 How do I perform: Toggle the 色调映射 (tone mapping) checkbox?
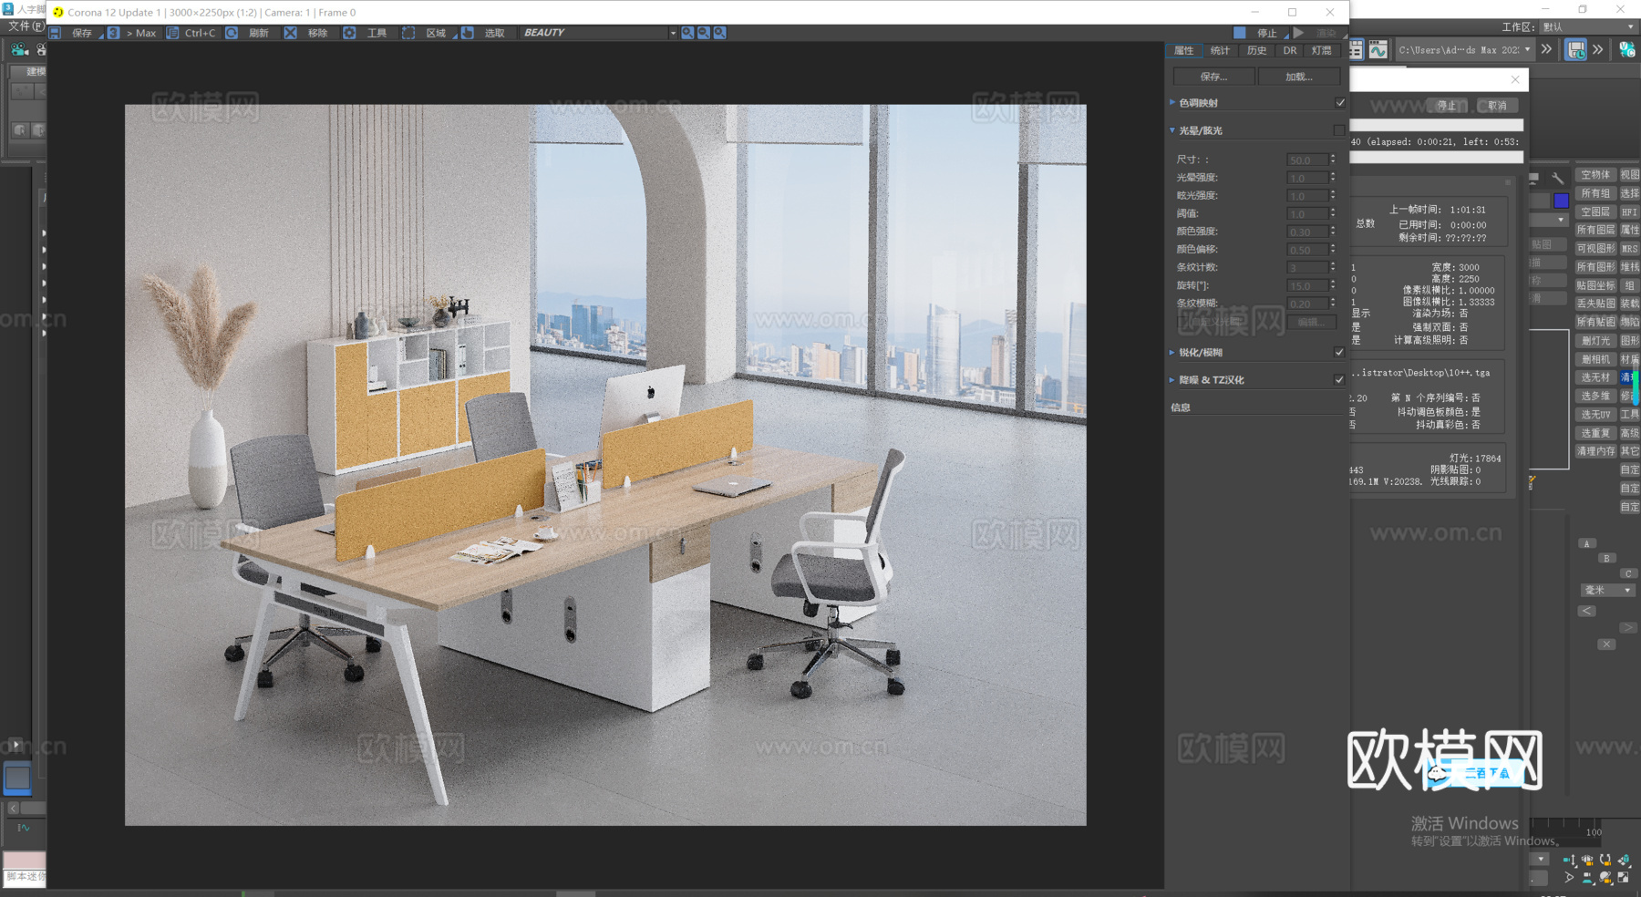point(1340,103)
